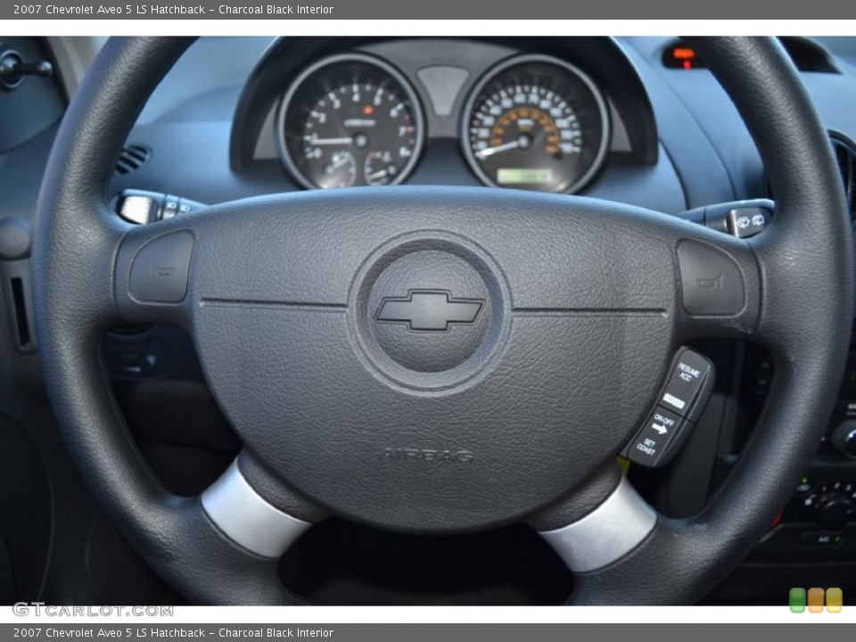
Task: Toggle the cruise ON-OFF switch
Action: coord(663,424)
